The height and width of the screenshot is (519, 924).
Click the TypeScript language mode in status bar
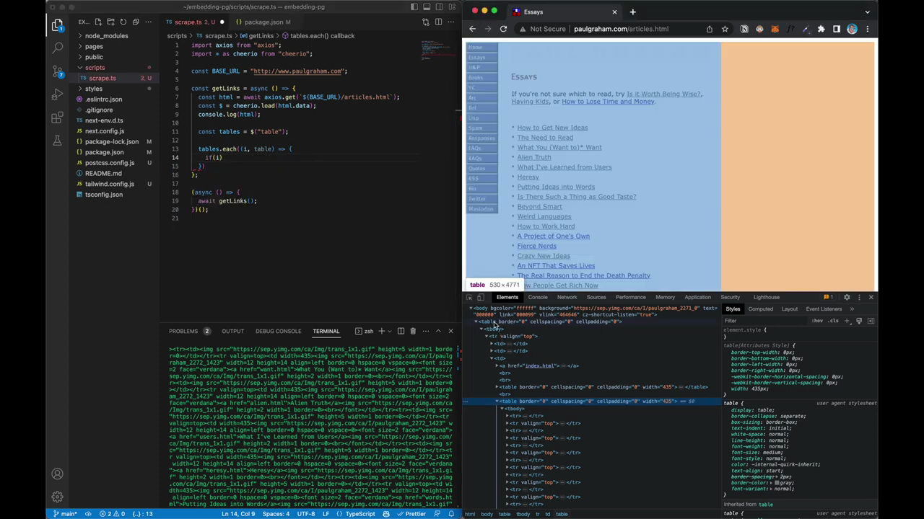(359, 514)
